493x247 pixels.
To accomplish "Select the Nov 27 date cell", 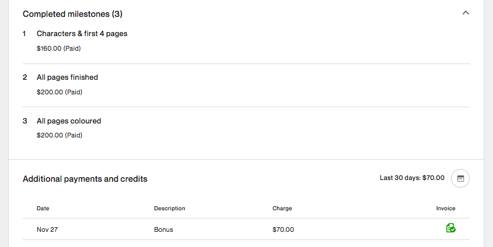I will 47,230.
